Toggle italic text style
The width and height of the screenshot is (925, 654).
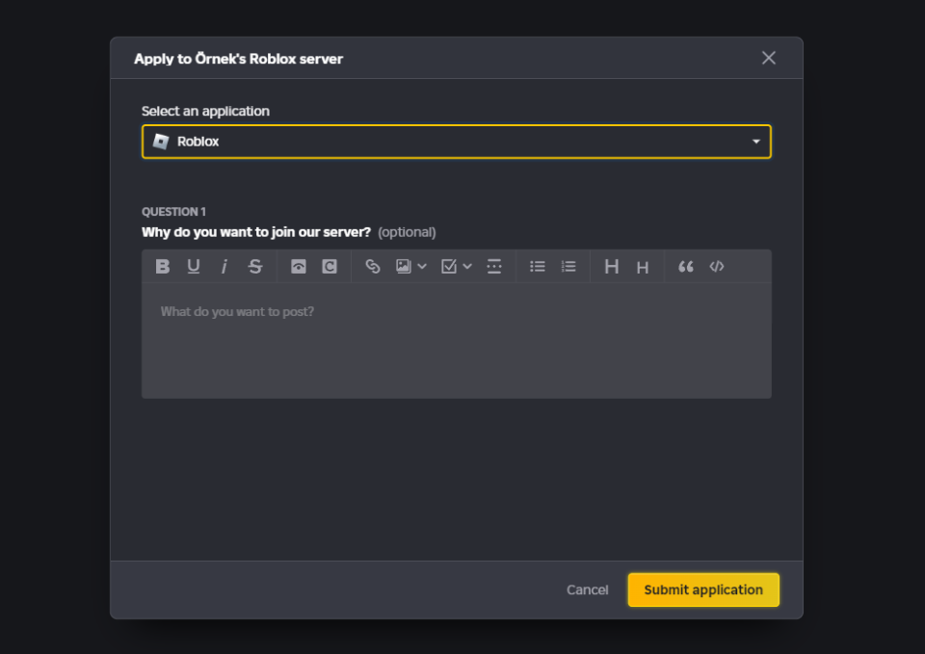coord(225,267)
